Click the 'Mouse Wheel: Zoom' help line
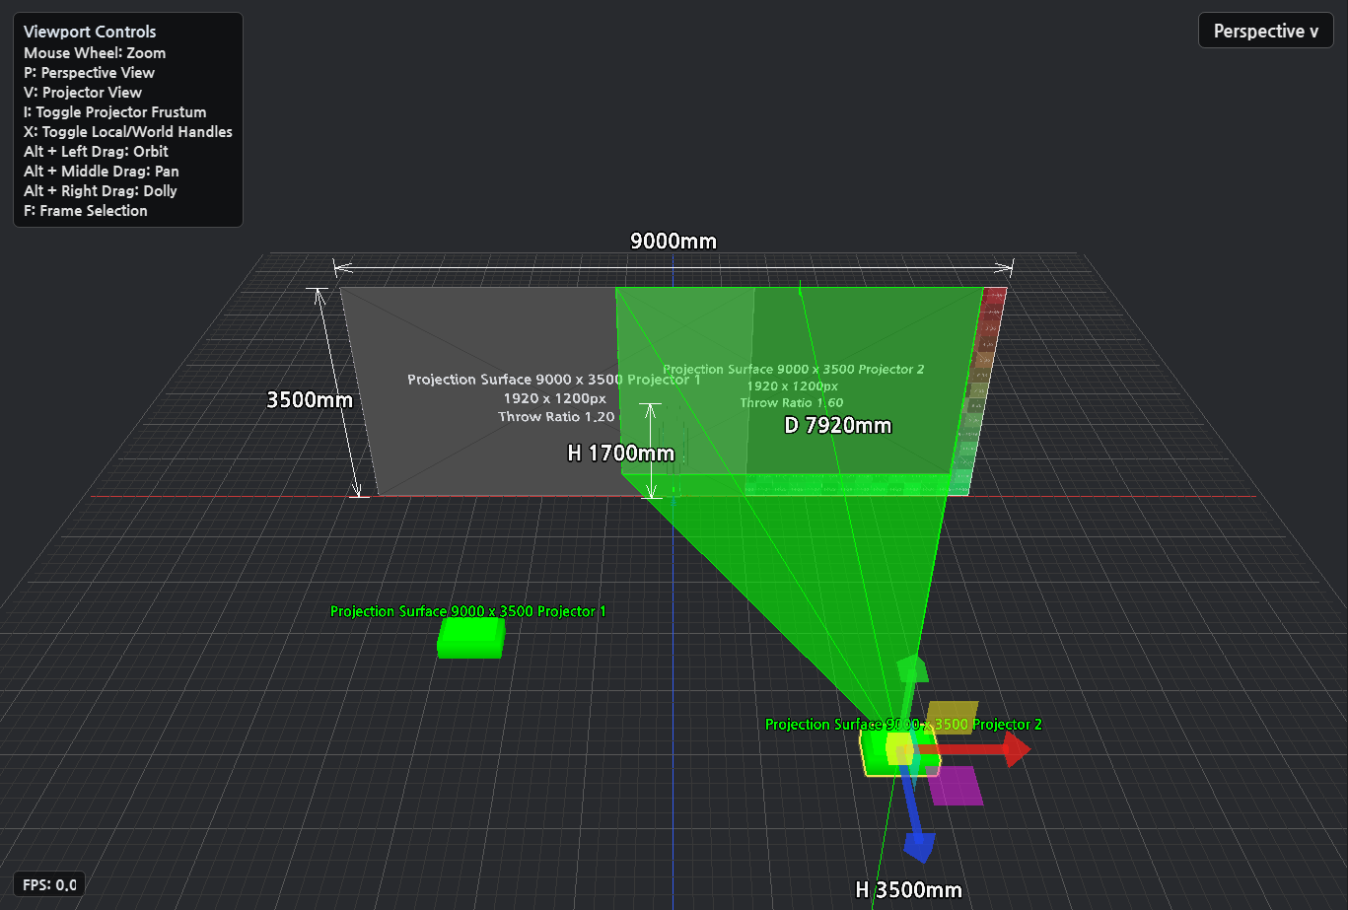The image size is (1348, 910). [95, 52]
